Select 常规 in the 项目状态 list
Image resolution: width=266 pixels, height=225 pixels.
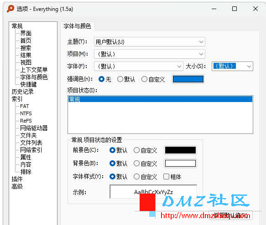(x=160, y=99)
